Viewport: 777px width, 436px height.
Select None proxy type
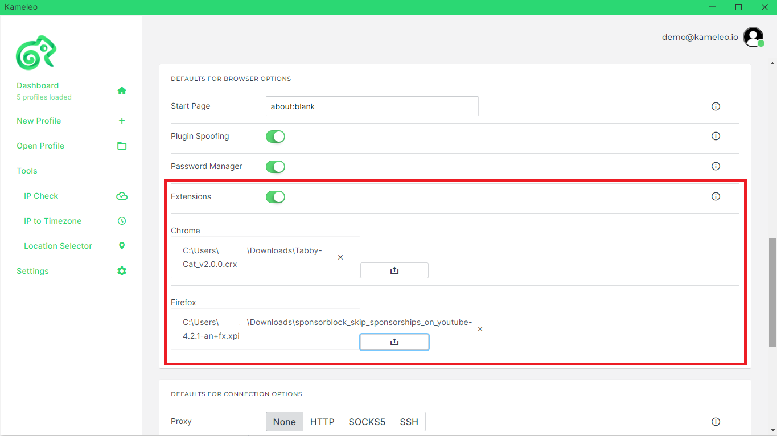285,422
